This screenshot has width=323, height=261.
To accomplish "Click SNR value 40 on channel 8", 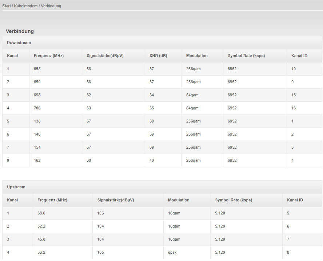I will pos(163,160).
